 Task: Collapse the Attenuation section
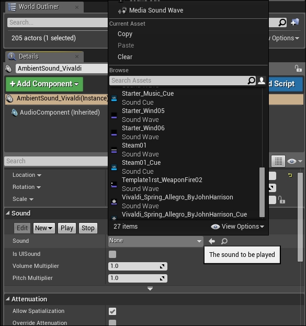(x=7, y=299)
